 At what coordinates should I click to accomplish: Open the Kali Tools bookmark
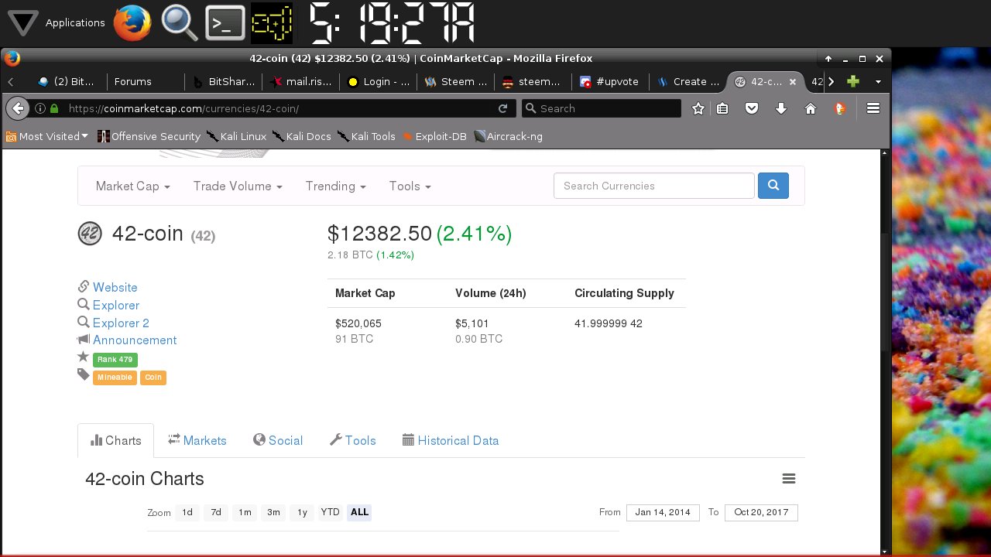pyautogui.click(x=366, y=136)
